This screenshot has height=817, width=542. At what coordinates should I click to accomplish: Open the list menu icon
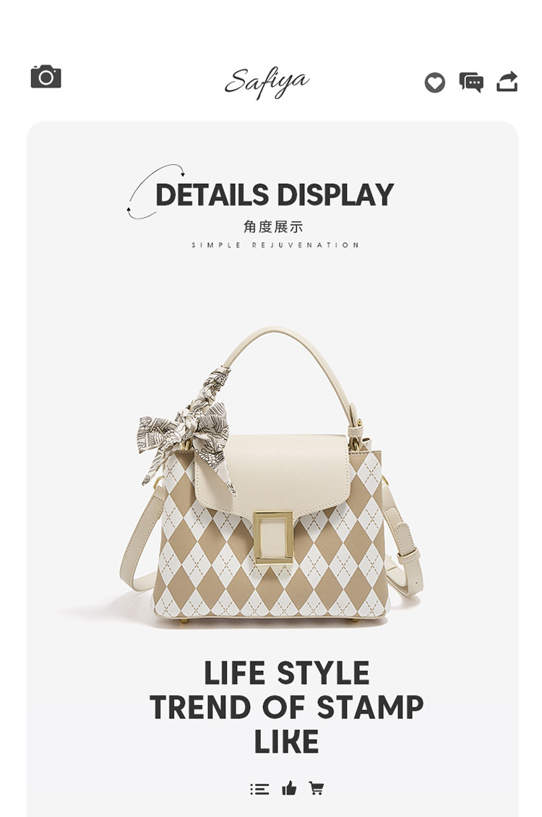coord(259,789)
